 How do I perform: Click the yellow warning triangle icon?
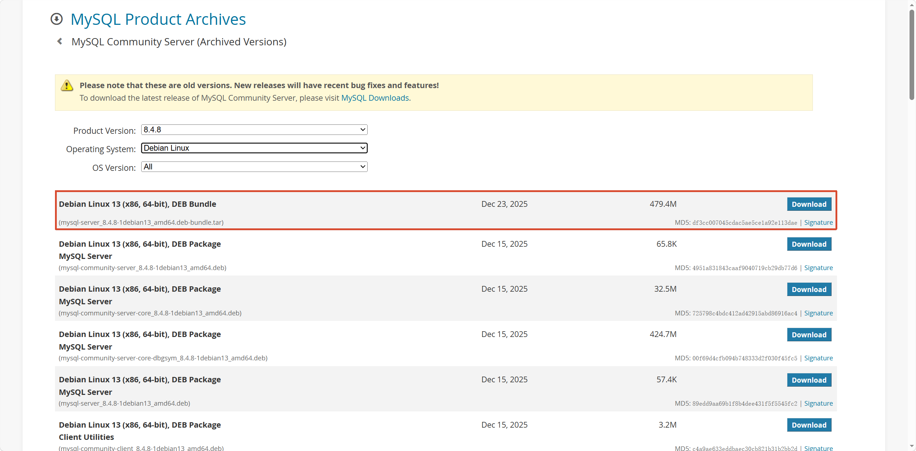(67, 86)
